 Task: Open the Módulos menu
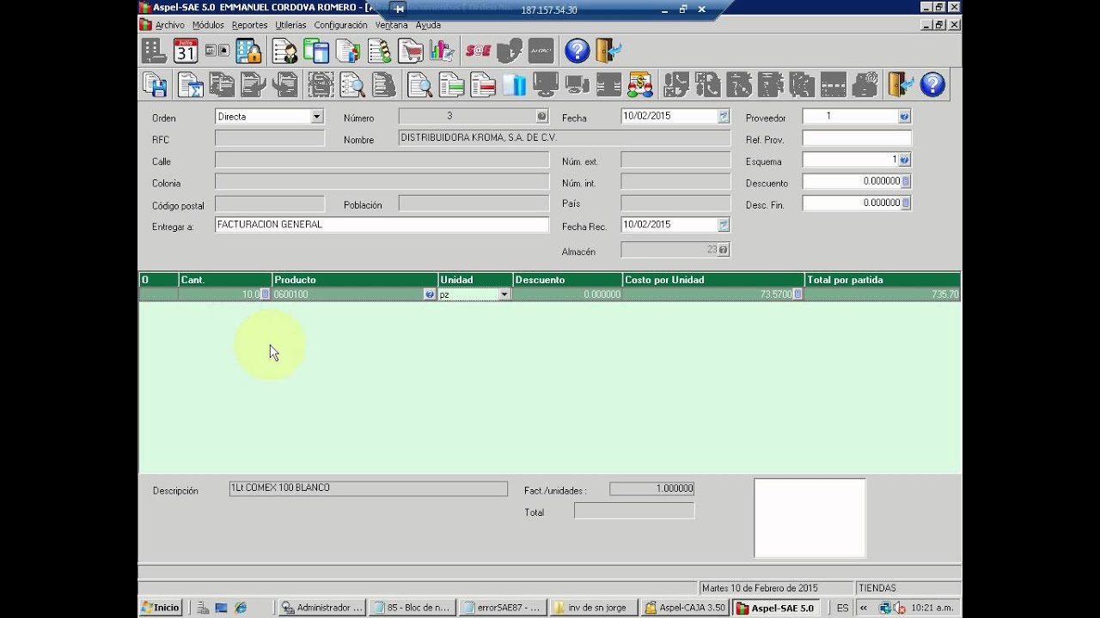tap(208, 25)
